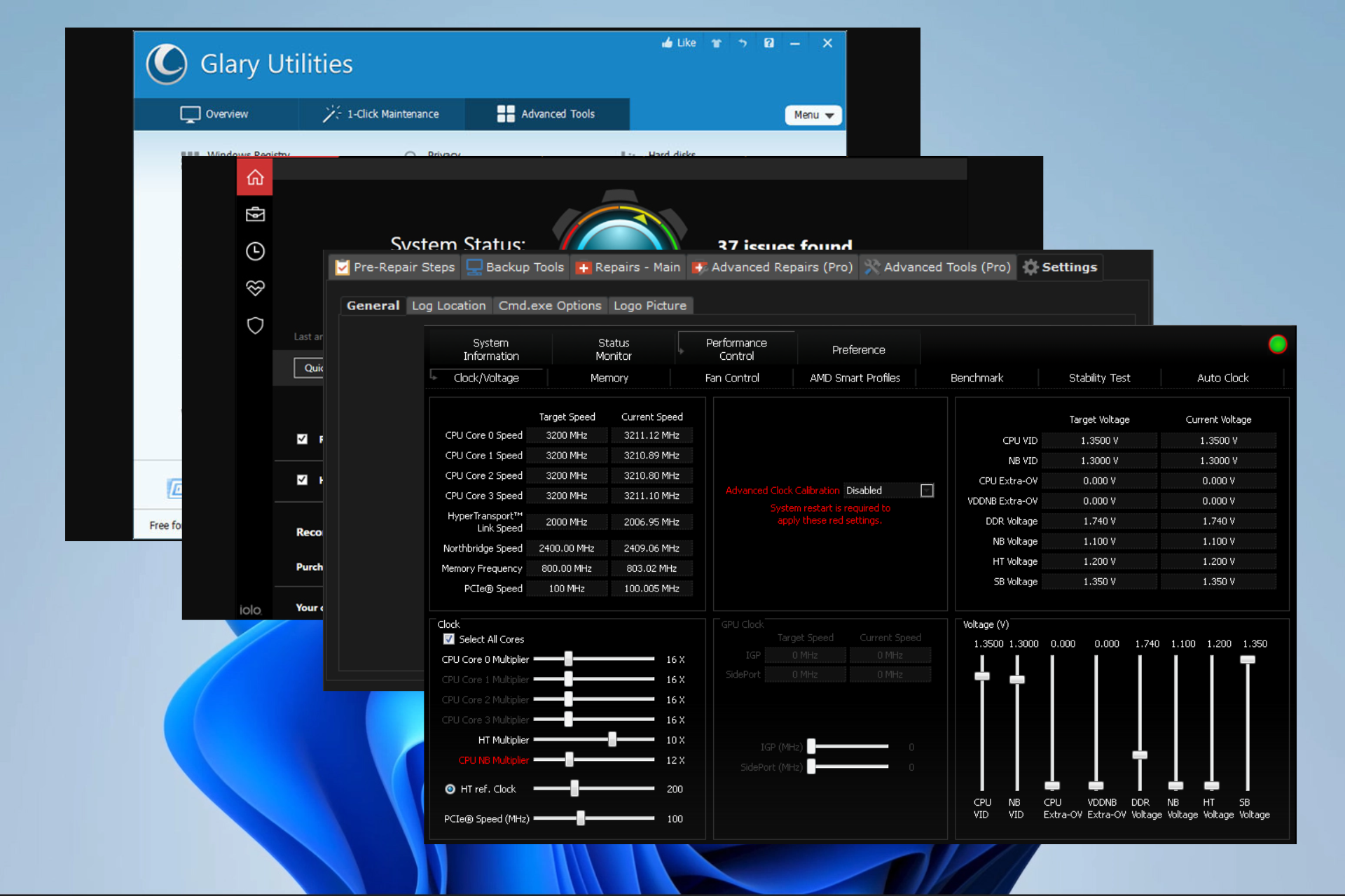This screenshot has height=896, width=1345.
Task: Open Status Monitor section in AMD OverDrive
Action: [614, 349]
